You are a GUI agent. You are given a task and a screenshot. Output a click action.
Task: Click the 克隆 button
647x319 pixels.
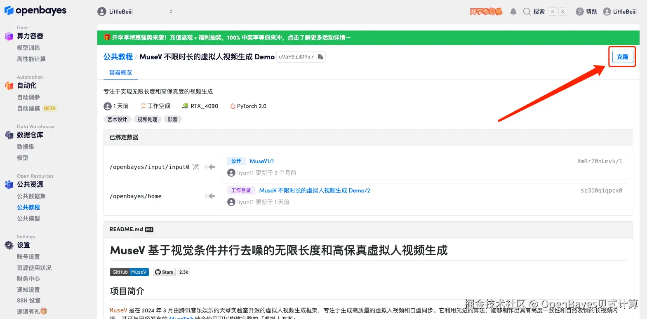coord(622,57)
